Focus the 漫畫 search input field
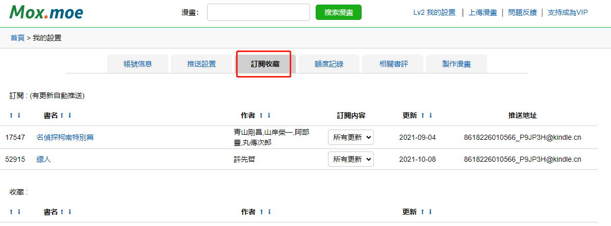 click(x=259, y=12)
